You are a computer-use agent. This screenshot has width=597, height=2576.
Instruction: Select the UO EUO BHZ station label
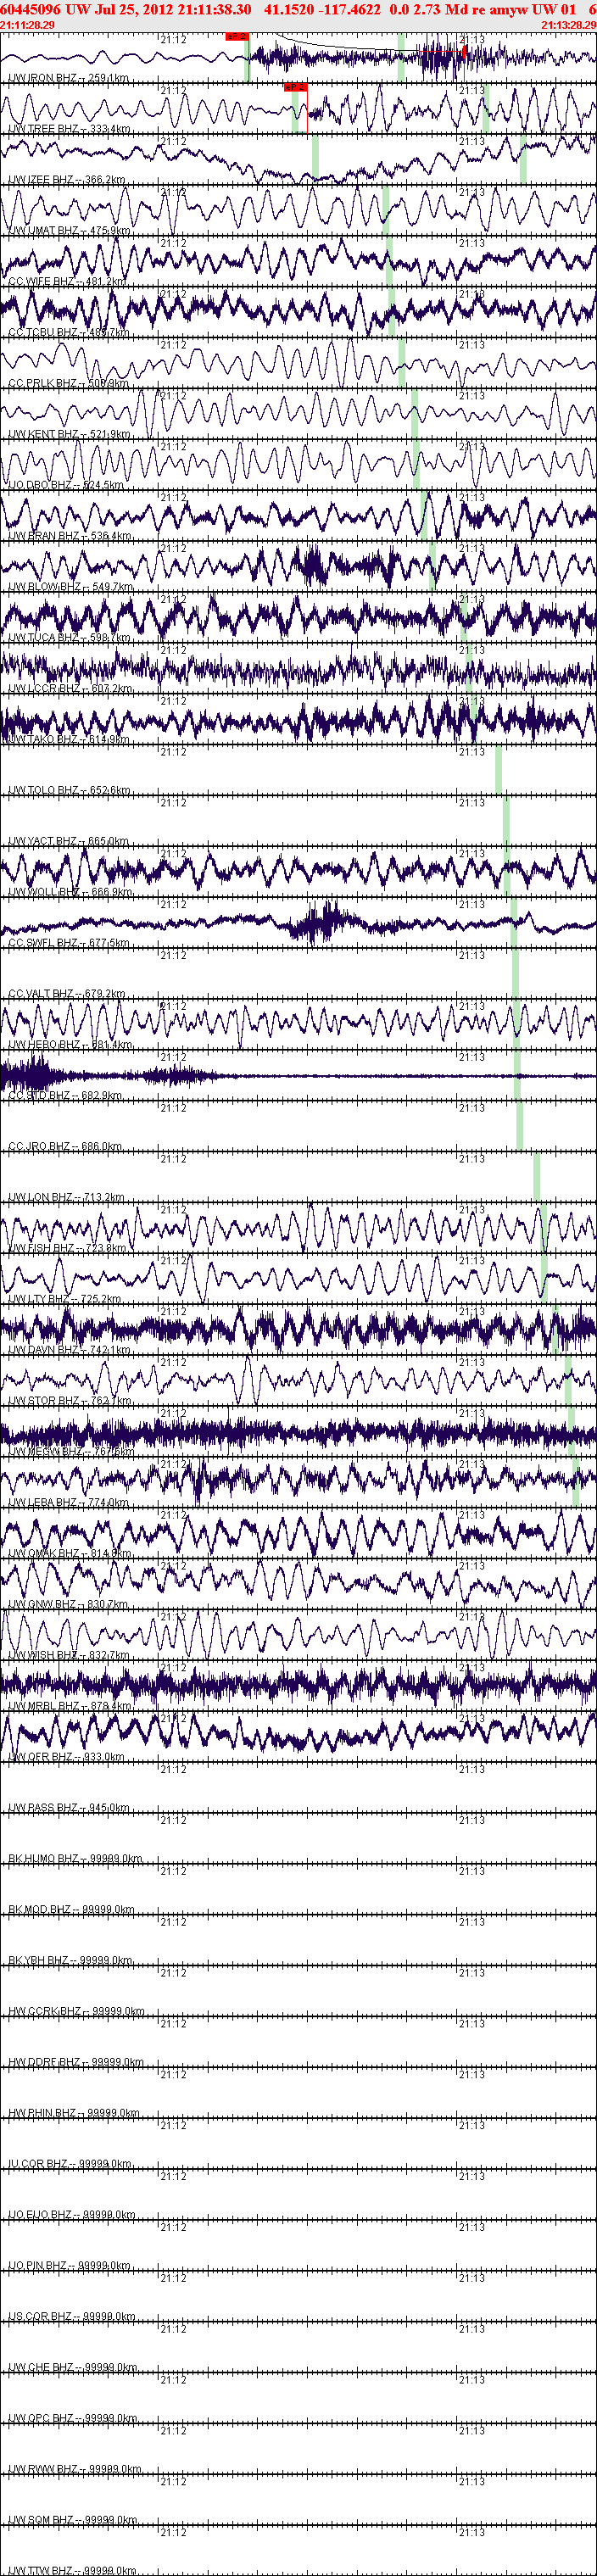pyautogui.click(x=70, y=2216)
